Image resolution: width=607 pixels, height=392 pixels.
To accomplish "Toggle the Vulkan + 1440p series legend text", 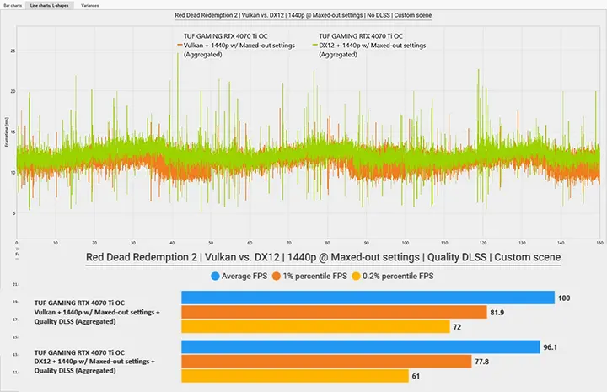I will pos(239,46).
